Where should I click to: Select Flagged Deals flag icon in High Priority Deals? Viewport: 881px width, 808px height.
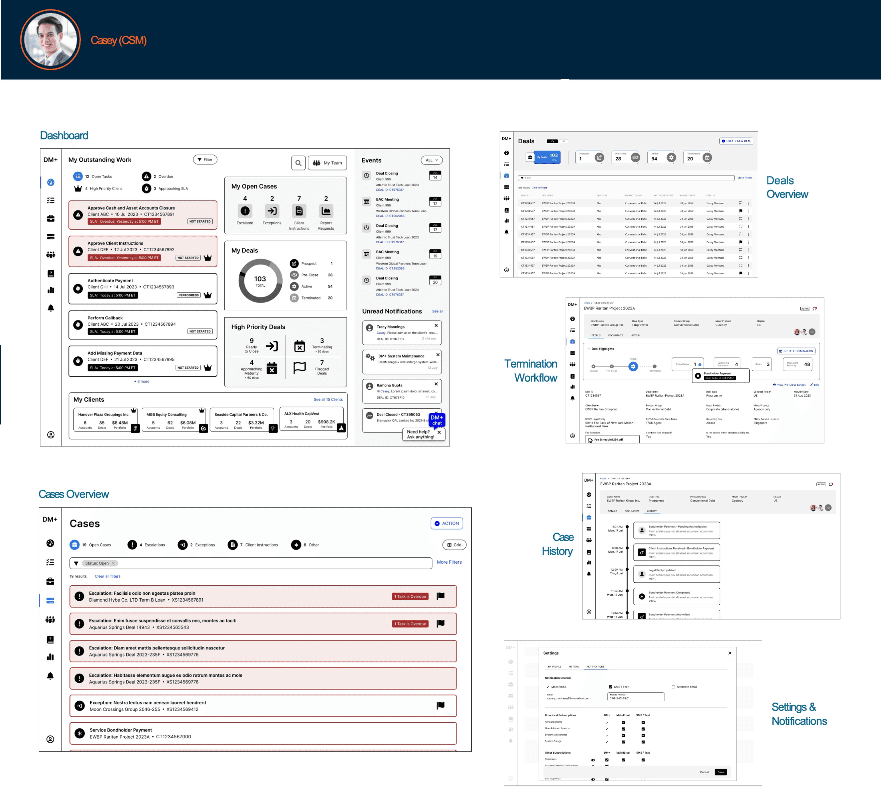[299, 368]
